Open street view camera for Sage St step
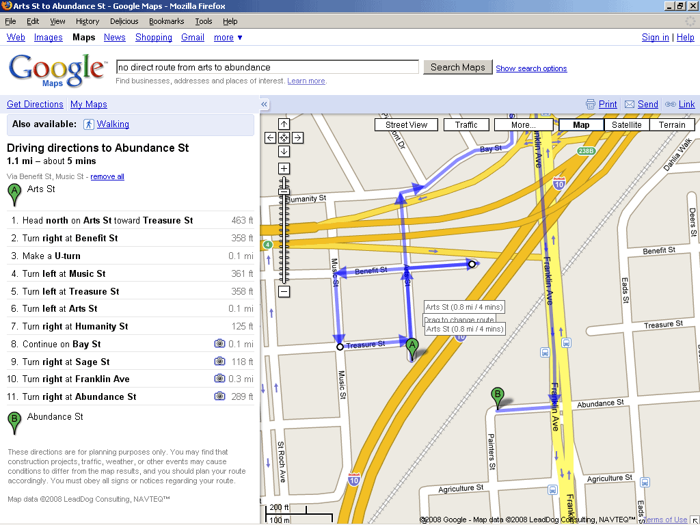This screenshot has width=700, height=525. point(219,361)
